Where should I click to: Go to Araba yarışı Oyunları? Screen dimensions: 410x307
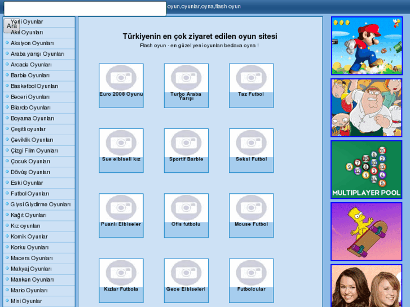(x=37, y=54)
